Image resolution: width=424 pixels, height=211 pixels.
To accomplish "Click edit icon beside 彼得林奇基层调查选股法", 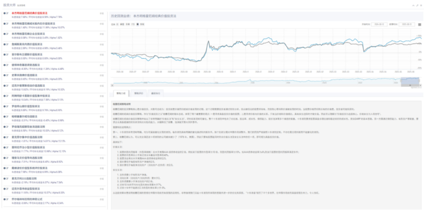I will pos(7,65).
